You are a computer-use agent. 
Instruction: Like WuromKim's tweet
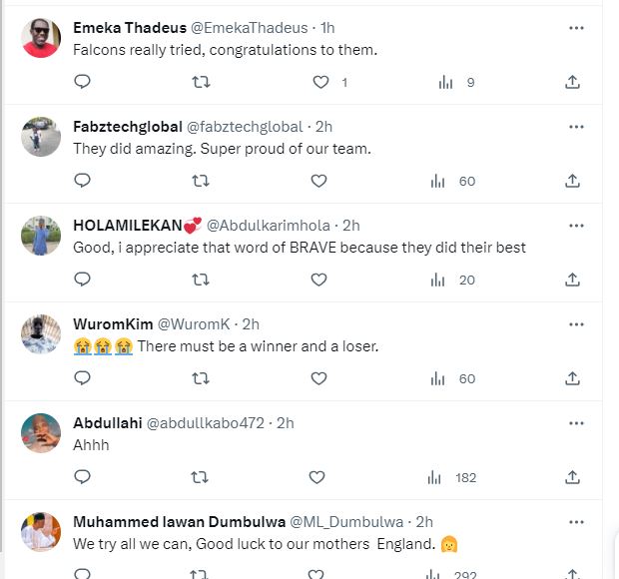[318, 378]
